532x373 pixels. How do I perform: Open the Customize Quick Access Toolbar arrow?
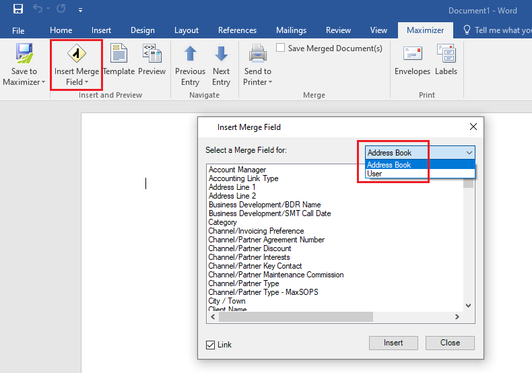click(x=80, y=10)
